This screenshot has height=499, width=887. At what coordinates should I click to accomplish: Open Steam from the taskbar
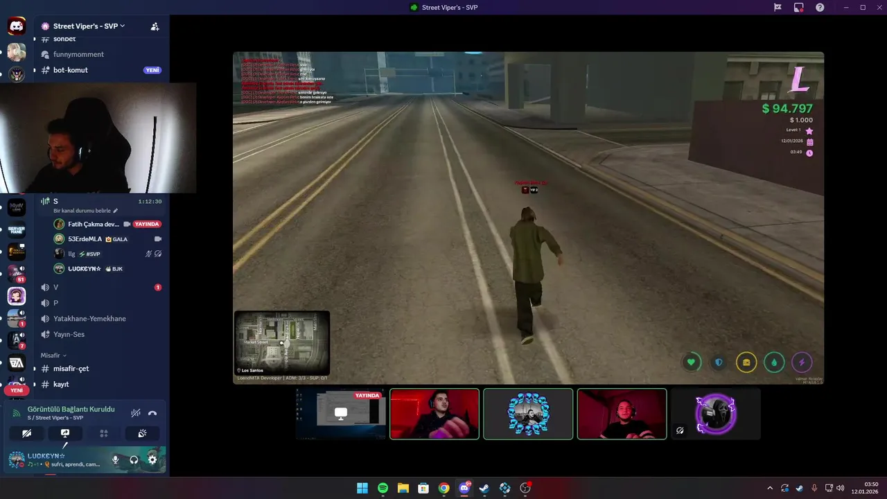tap(484, 488)
